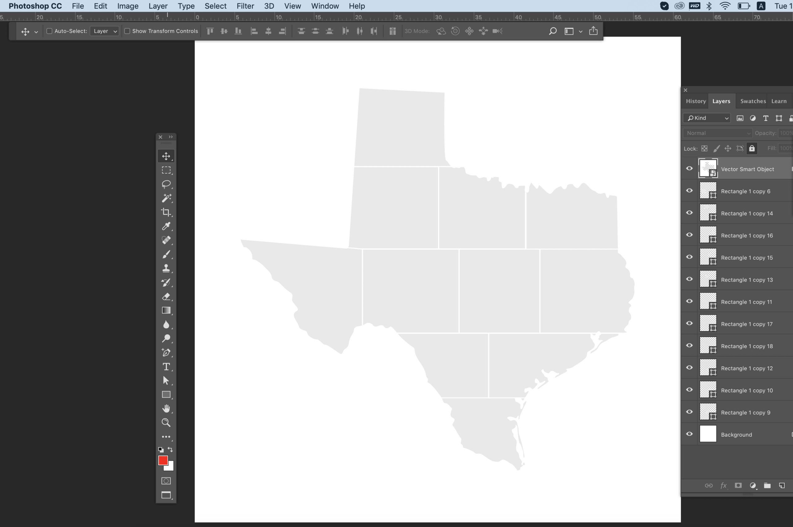Select the Eraser tool
This screenshot has width=793, height=527.
166,296
